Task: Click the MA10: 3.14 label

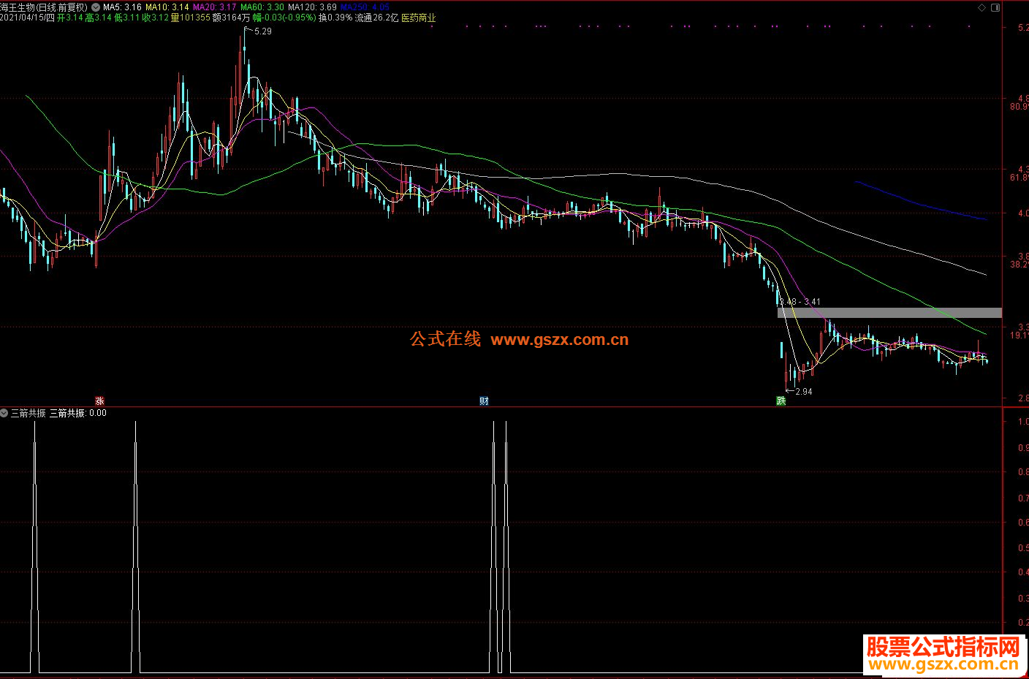Action: tap(167, 7)
